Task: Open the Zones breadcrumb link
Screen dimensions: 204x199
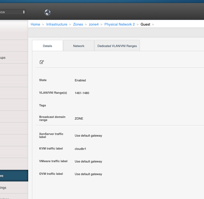Action: tap(78, 24)
